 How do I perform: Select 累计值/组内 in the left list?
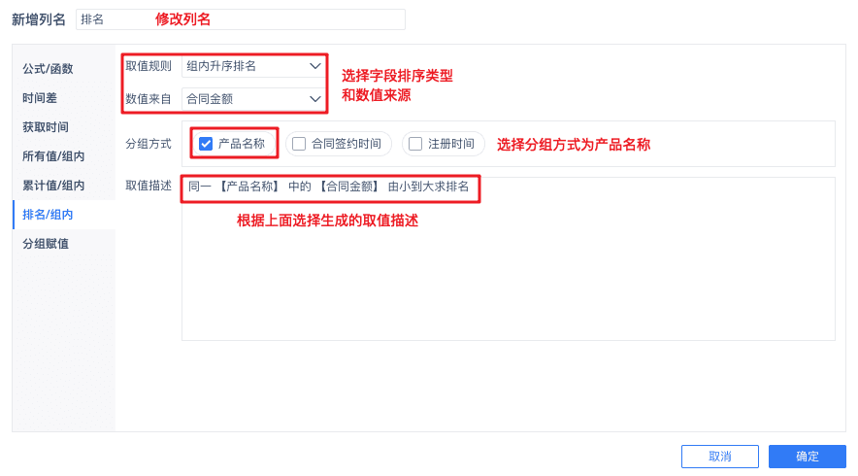53,186
